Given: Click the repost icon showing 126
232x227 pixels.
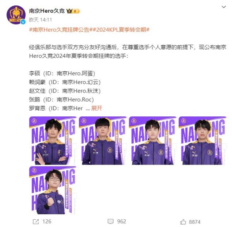Looking at the screenshot, I should (36, 222).
